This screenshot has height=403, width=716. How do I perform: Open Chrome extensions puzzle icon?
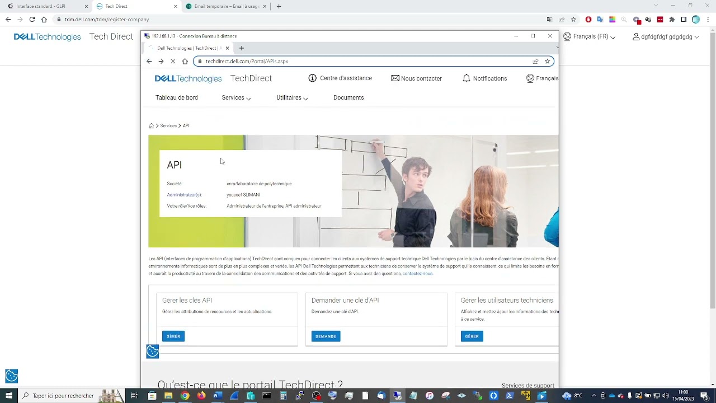(672, 19)
